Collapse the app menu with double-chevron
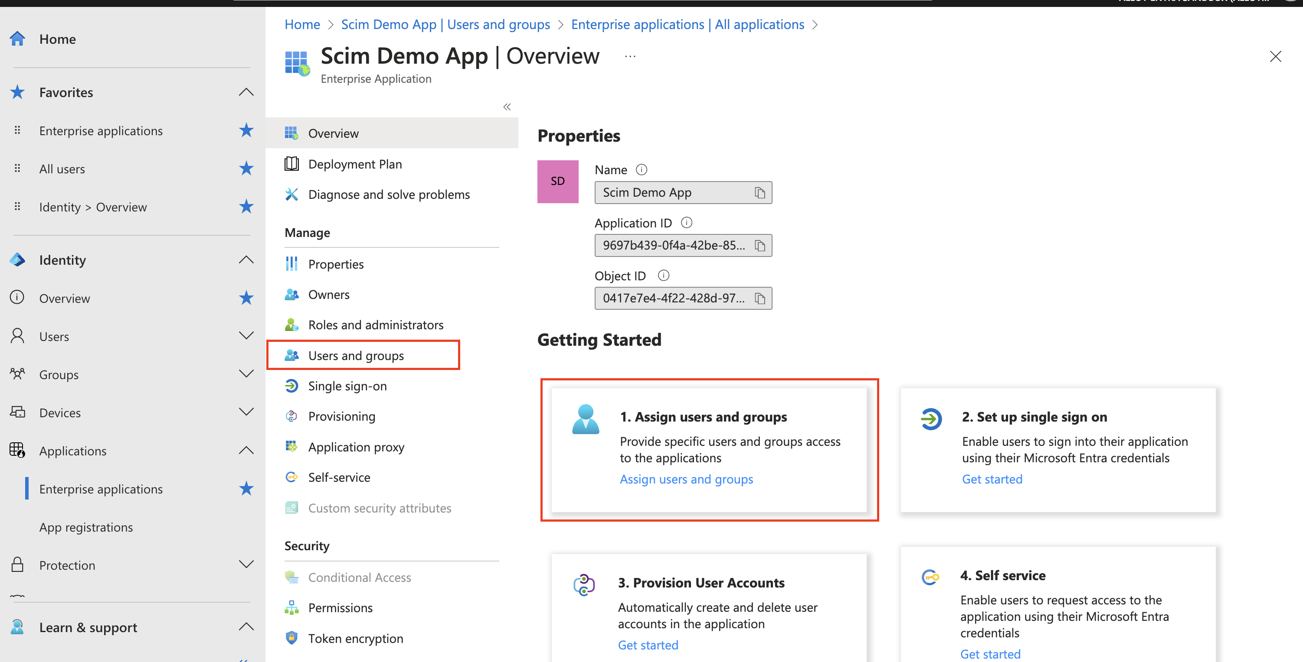Viewport: 1303px width, 662px height. (507, 107)
